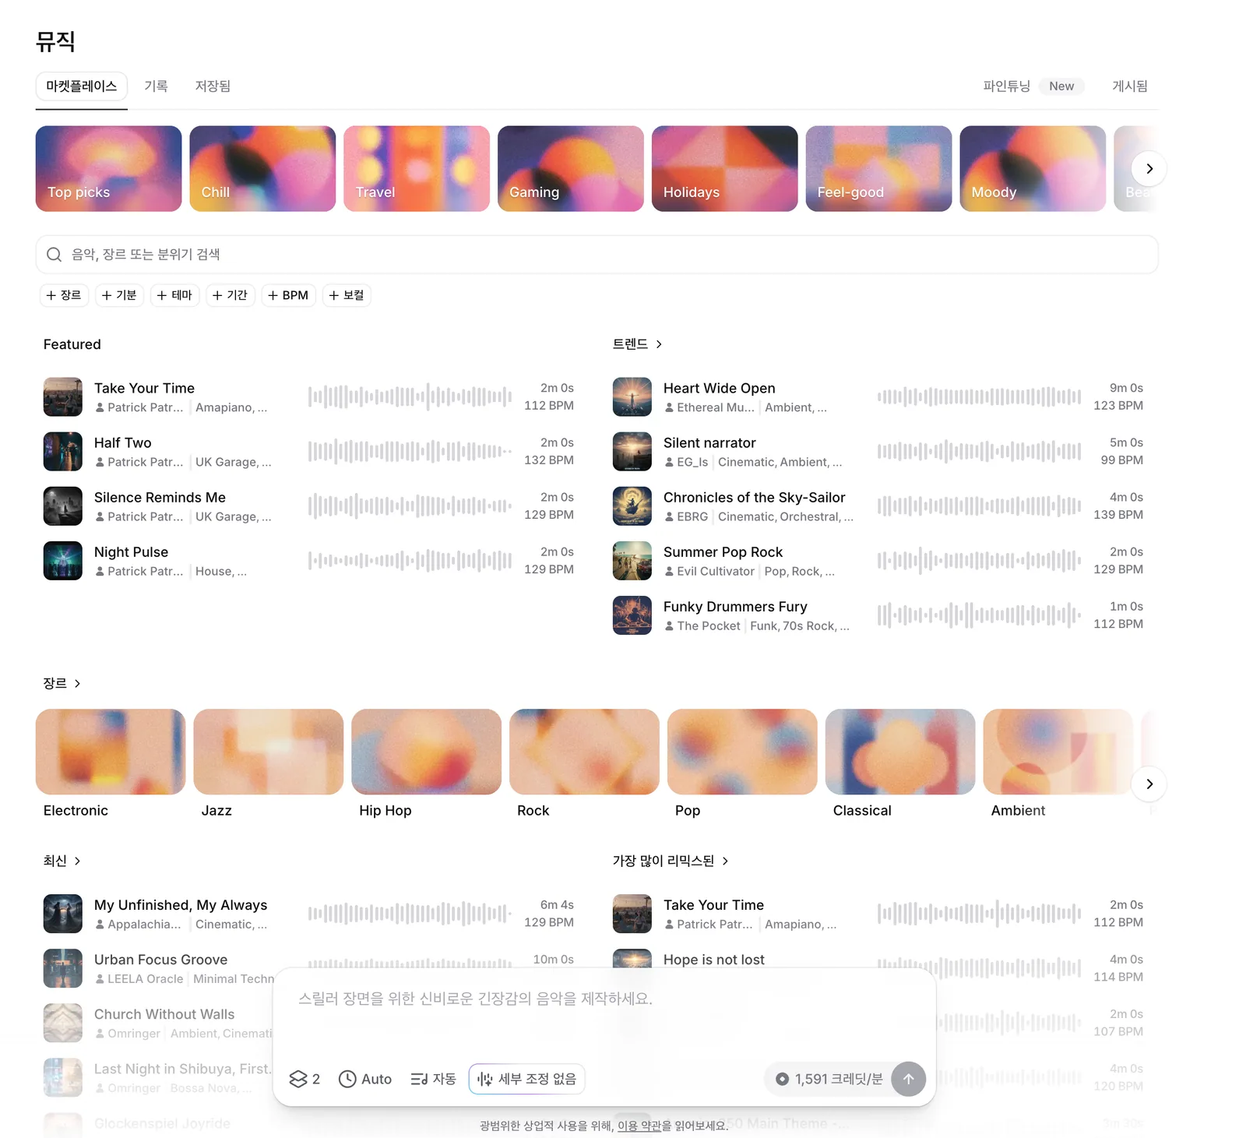Open the Silence Reminds Me track title
Screen dimensions: 1246x1138
(x=160, y=498)
